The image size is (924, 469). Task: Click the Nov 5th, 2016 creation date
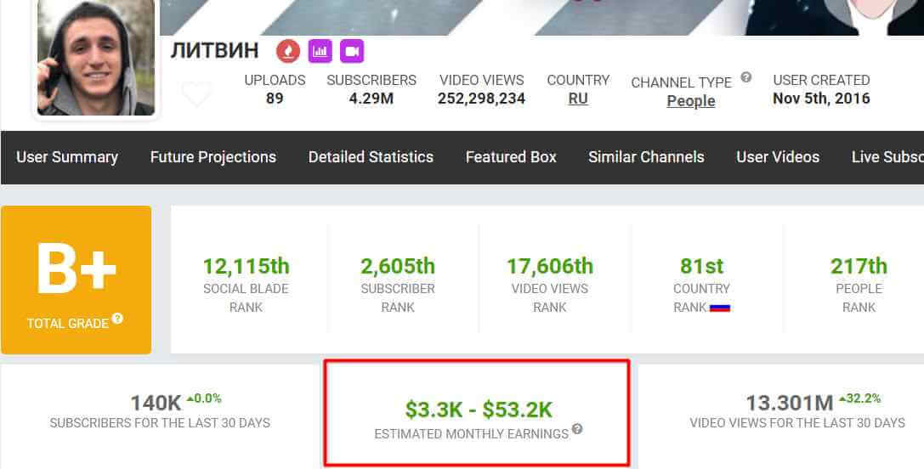tap(821, 99)
